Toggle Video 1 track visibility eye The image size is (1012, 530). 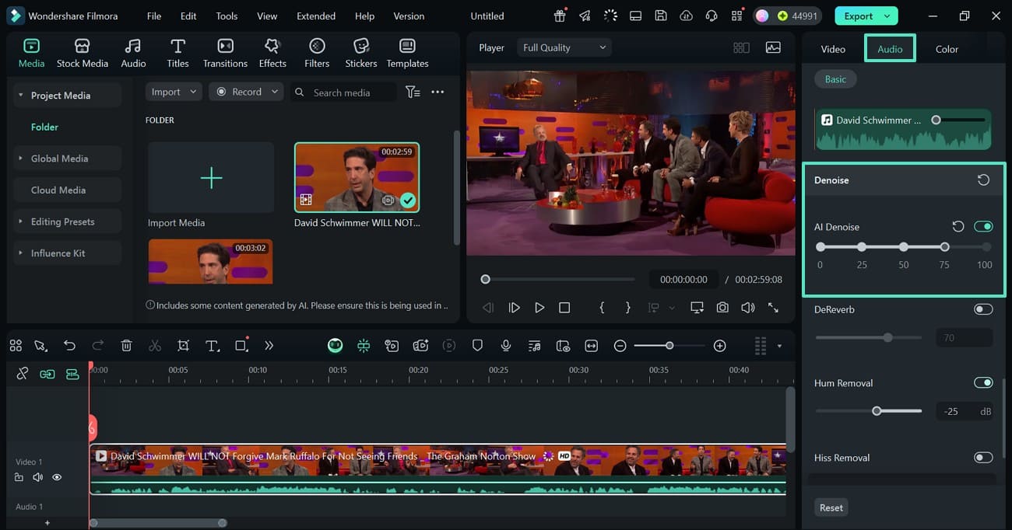point(57,477)
